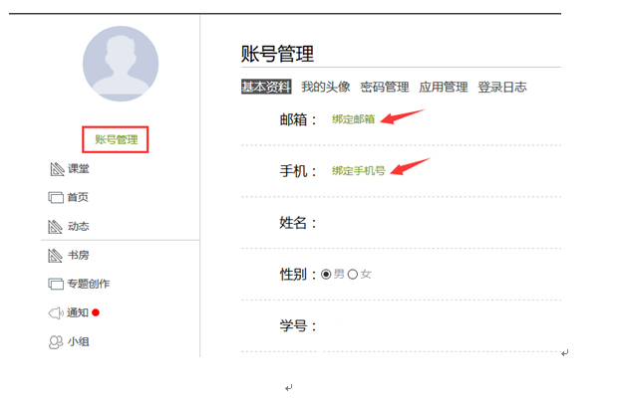
Task: Click the 首页 window icon
Action: [56, 197]
